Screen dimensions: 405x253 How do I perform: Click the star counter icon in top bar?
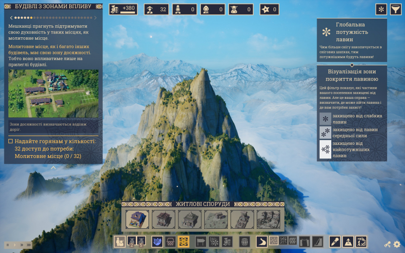coord(265,9)
